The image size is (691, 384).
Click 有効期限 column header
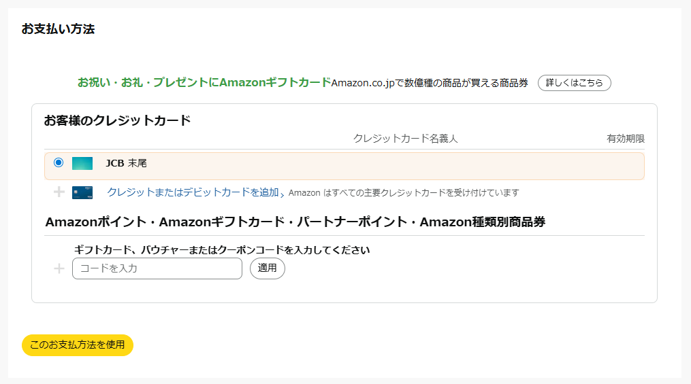pos(625,139)
